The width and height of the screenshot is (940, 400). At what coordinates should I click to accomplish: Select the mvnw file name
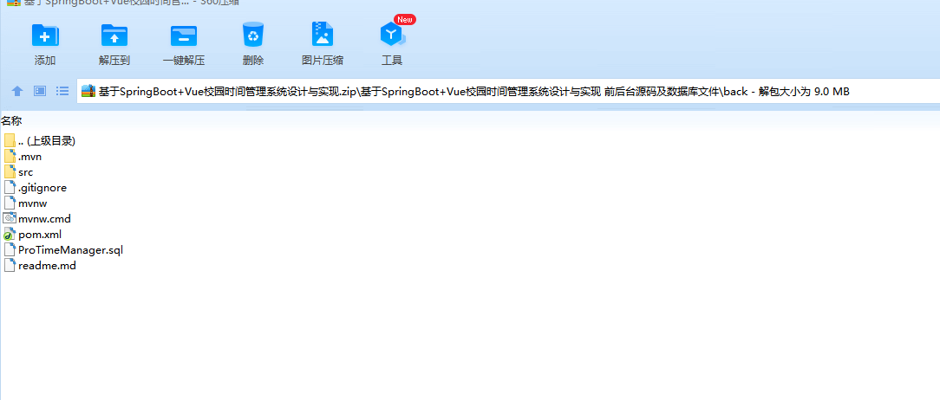32,203
